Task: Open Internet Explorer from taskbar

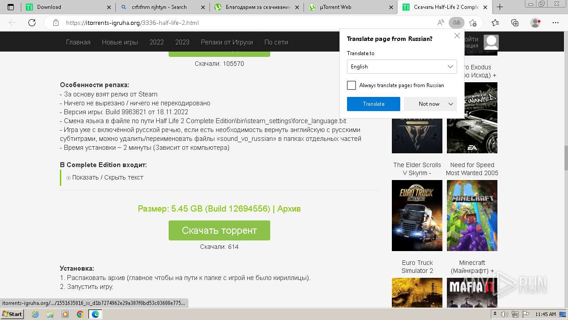Action: pos(35,314)
